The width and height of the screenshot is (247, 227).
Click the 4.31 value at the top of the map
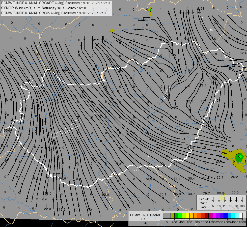(201, 9)
